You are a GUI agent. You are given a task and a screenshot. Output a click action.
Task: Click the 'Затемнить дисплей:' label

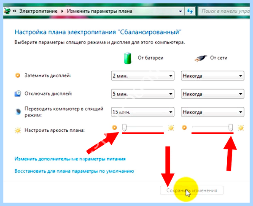48,76
